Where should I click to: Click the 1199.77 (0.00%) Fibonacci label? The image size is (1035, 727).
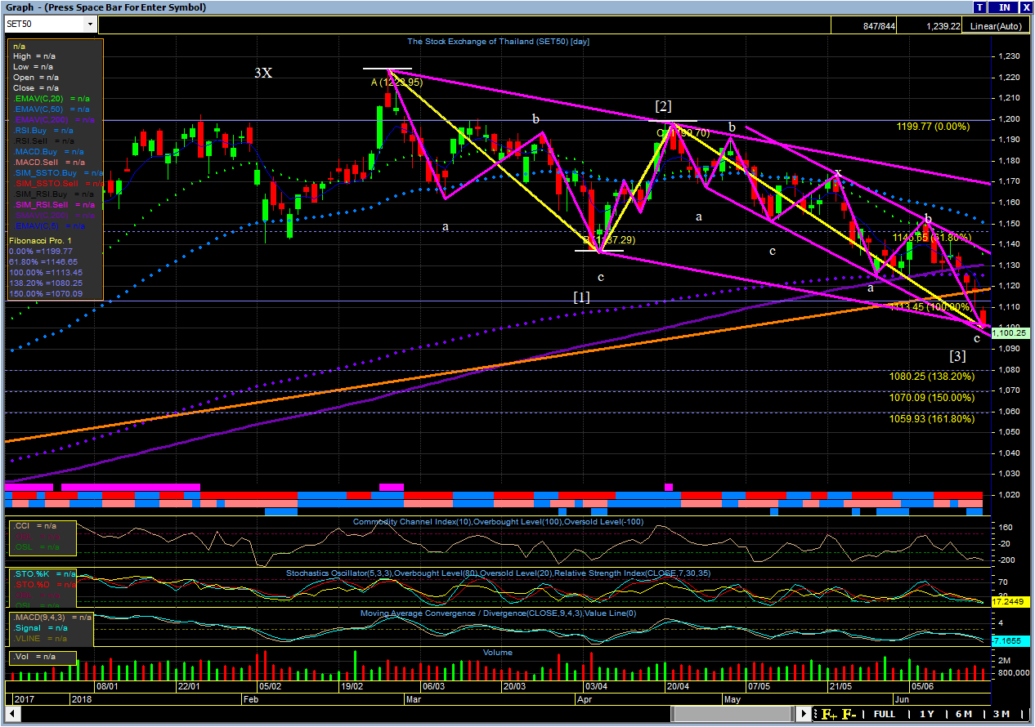(x=933, y=127)
